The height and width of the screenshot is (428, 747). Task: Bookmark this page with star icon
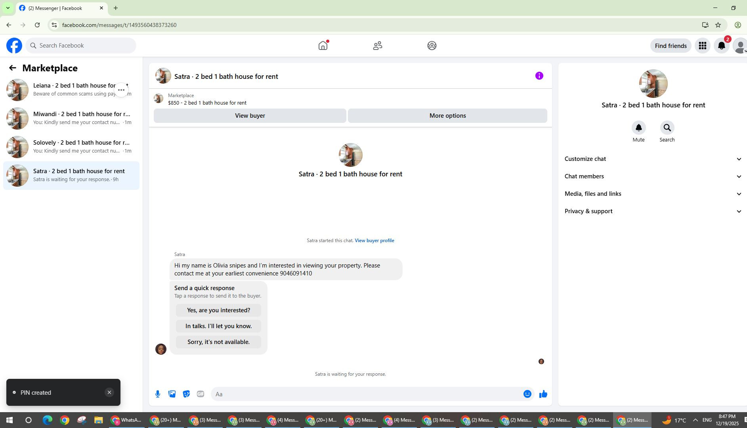pyautogui.click(x=718, y=25)
